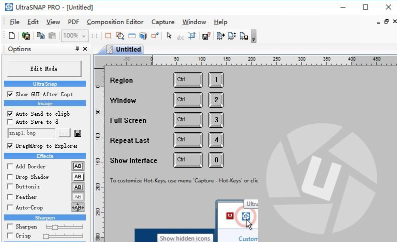The height and width of the screenshot is (242, 397).
Task: Enable Auto Save to d checkbox
Action: [x=10, y=122]
